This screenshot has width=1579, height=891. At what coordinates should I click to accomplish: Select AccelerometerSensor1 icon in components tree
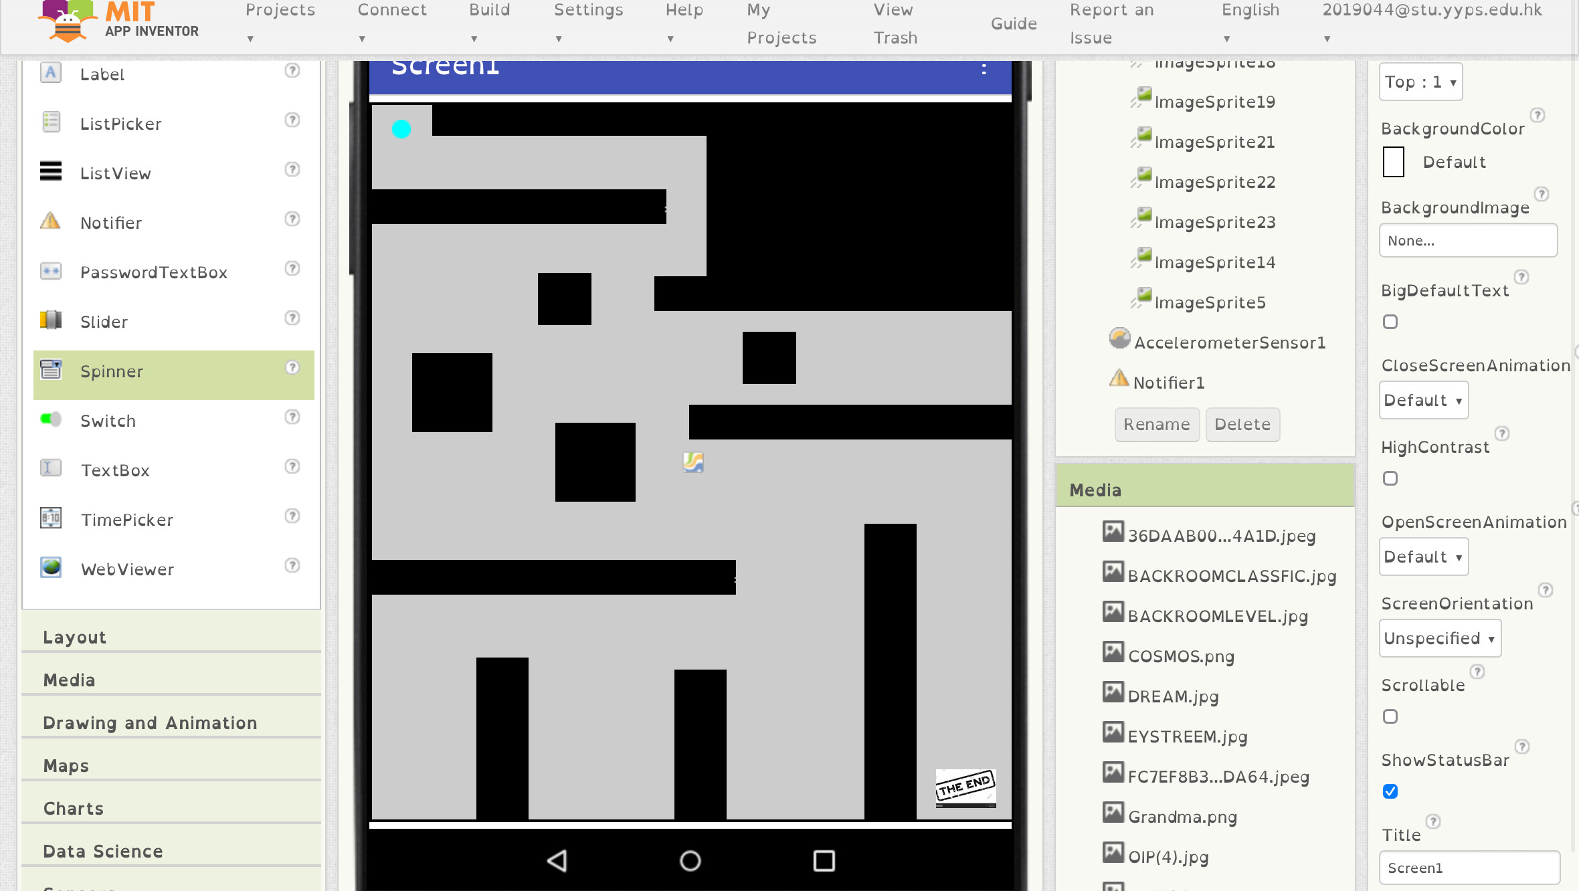tap(1119, 339)
